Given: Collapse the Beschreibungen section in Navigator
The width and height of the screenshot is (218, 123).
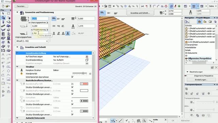Looking at the screenshot, I should click(187, 72).
